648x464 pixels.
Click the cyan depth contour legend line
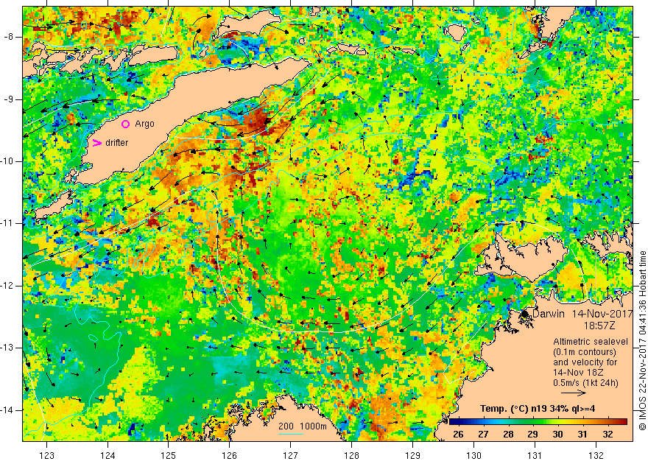(291, 434)
